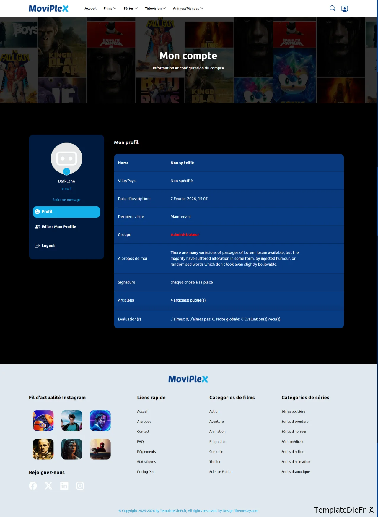Open the Pricing Plan footer link

(x=146, y=472)
